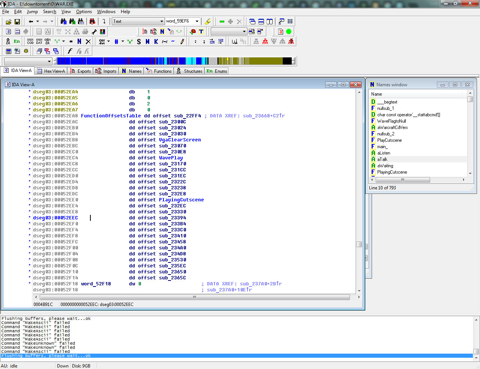Viewport: 480px width, 369px height.
Task: Click the IDA View-A vertical scrollbar thumb
Action: click(359, 244)
